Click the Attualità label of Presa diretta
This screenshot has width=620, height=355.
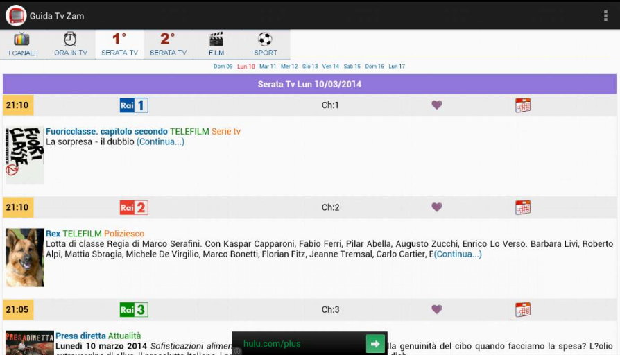124,336
